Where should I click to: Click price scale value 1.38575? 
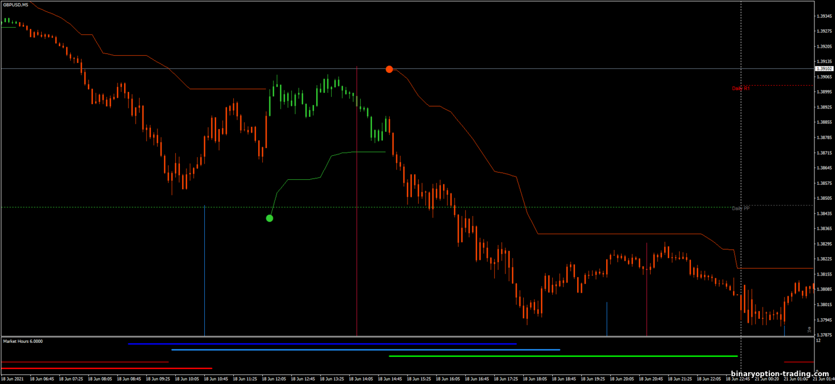[x=824, y=183]
